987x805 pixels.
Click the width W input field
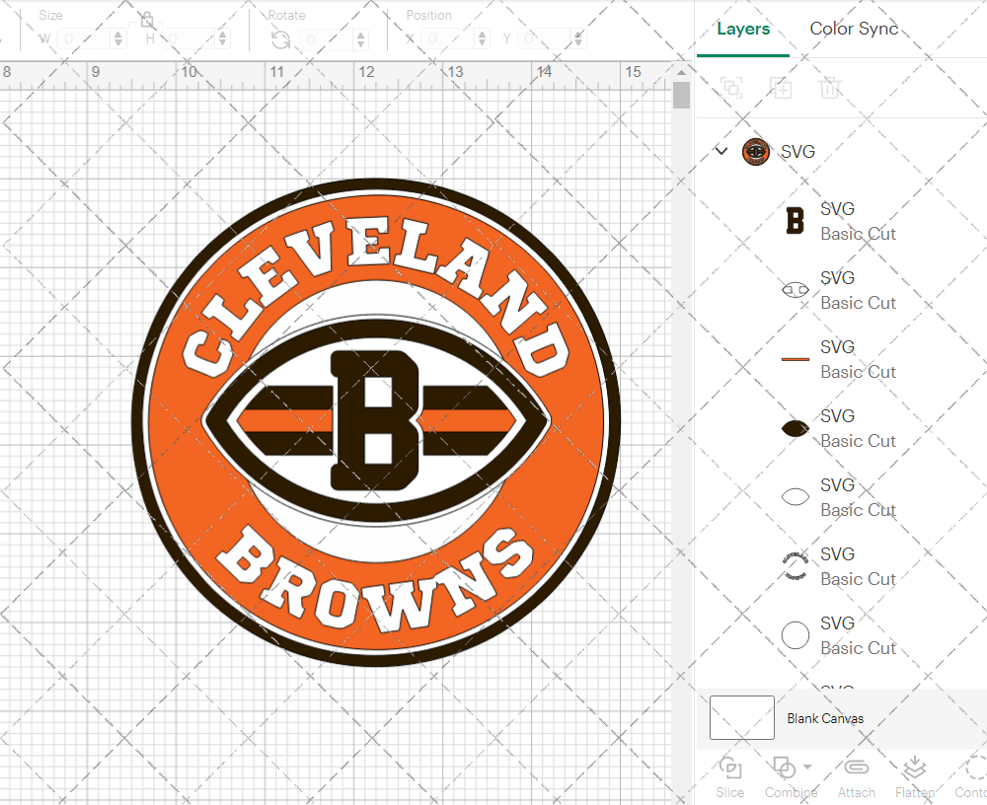[x=84, y=39]
